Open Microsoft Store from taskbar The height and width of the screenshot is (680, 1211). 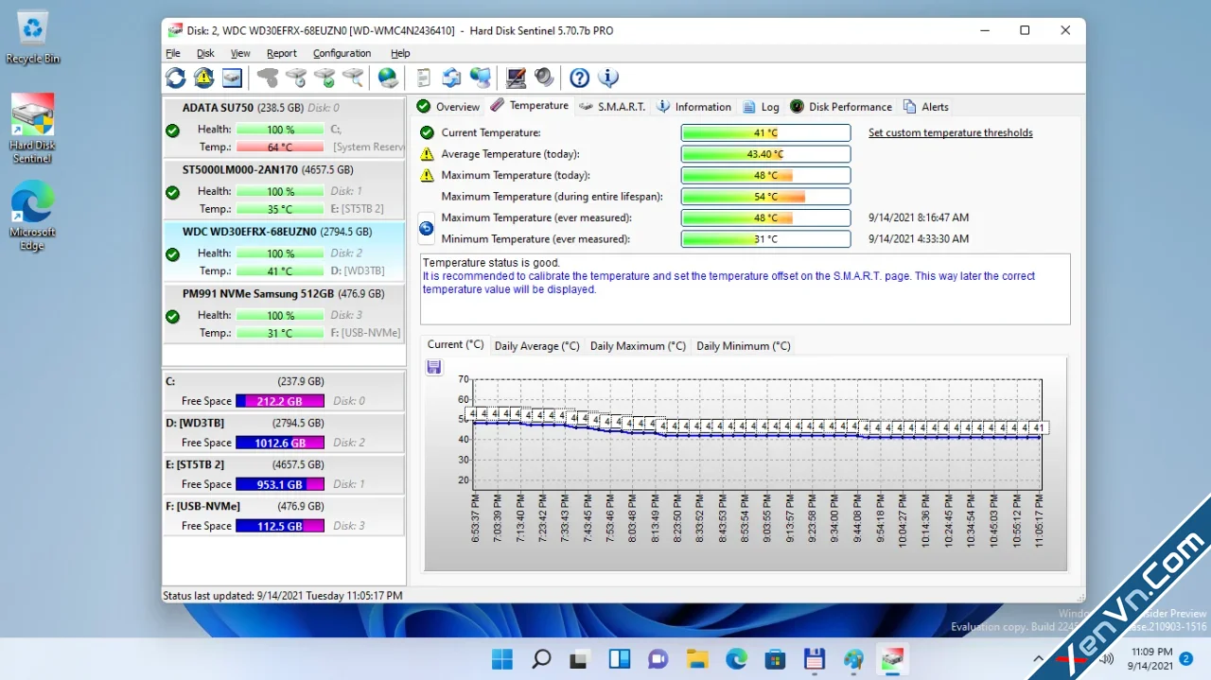pos(775,659)
